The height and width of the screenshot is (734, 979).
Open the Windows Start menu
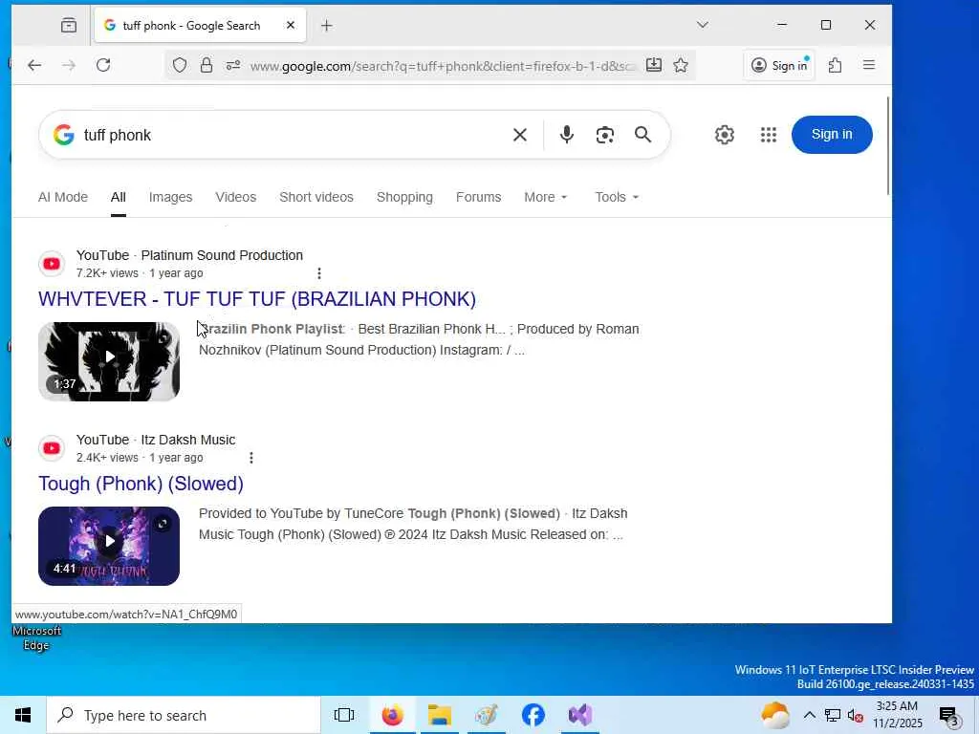coord(23,715)
